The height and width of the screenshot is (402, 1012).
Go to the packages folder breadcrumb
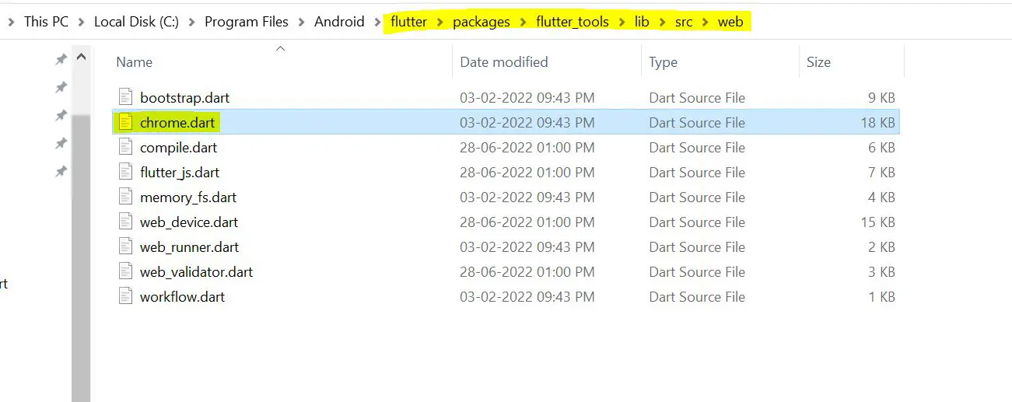click(481, 22)
